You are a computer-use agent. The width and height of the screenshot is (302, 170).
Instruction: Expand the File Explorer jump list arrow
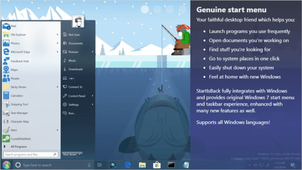point(57,35)
